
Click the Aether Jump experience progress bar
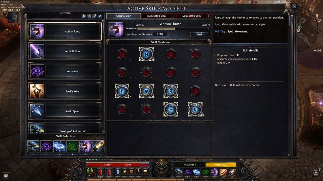(173, 29)
